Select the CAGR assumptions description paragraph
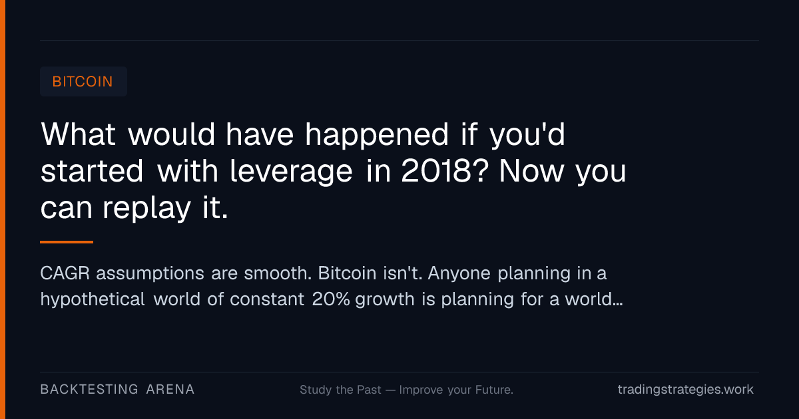799x419 pixels. (332, 286)
